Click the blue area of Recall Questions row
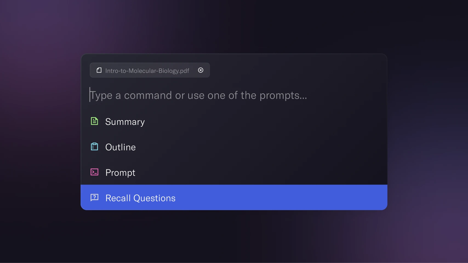This screenshot has height=263, width=468. coord(274,198)
